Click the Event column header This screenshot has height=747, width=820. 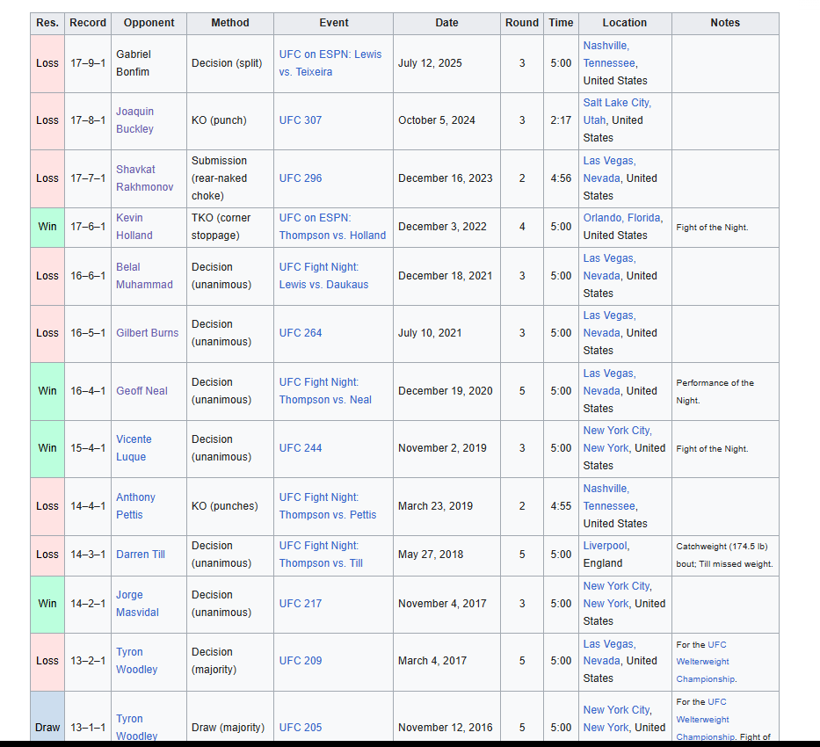click(x=334, y=23)
